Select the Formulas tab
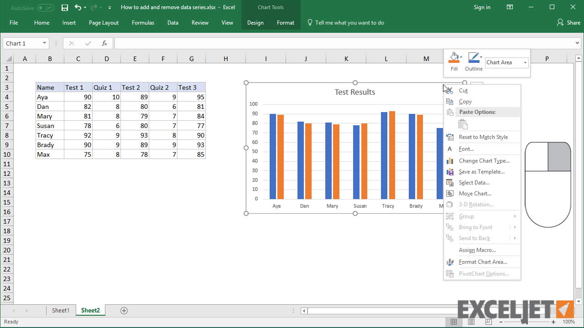584x328 pixels. click(x=143, y=23)
